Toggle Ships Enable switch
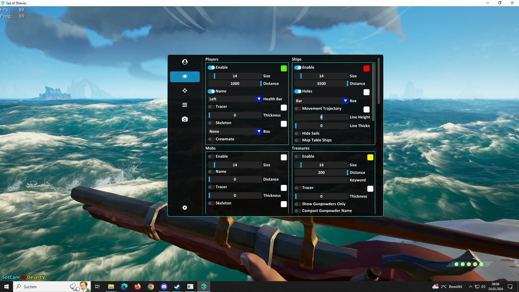The width and height of the screenshot is (519, 292). pos(298,68)
